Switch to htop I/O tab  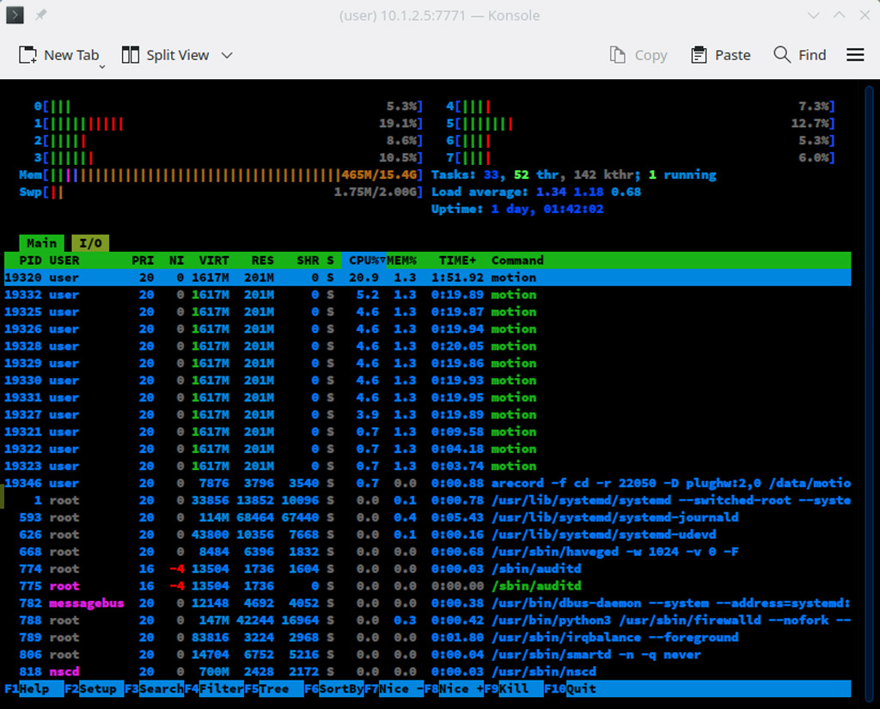(x=90, y=243)
